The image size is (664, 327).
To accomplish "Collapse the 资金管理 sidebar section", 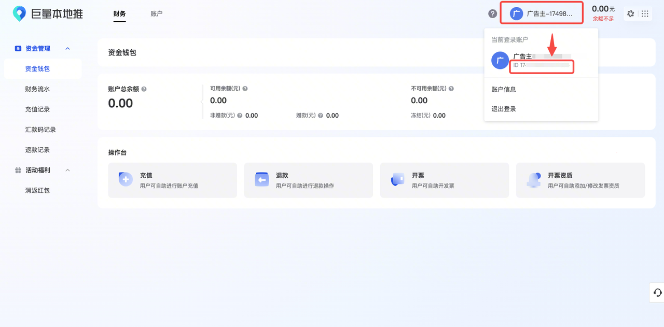I will tap(67, 49).
